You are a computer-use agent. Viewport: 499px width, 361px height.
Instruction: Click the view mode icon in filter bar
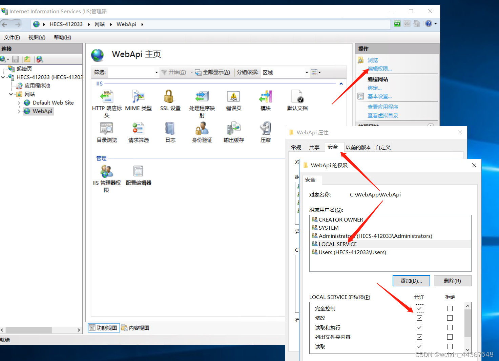[314, 72]
